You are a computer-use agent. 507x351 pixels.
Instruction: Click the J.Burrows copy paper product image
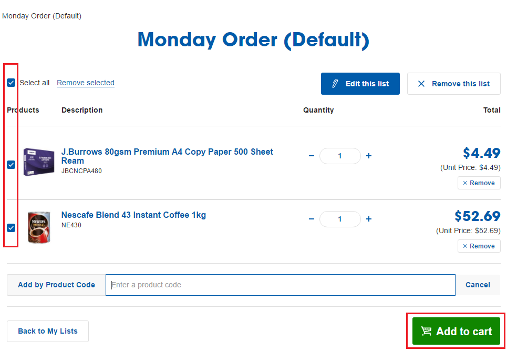[x=39, y=162]
